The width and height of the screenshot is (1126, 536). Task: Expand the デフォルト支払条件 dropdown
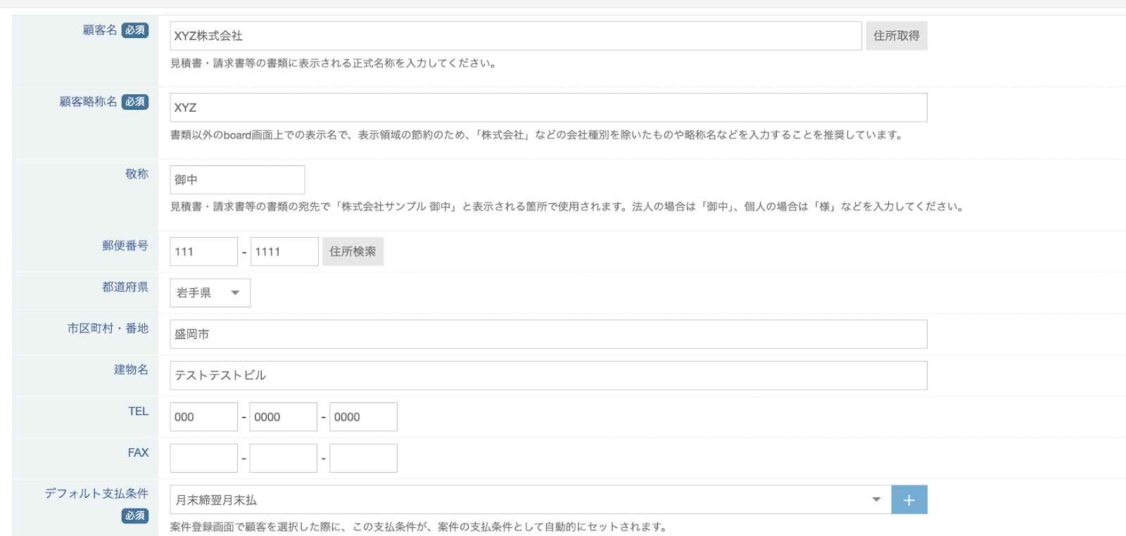pos(529,499)
